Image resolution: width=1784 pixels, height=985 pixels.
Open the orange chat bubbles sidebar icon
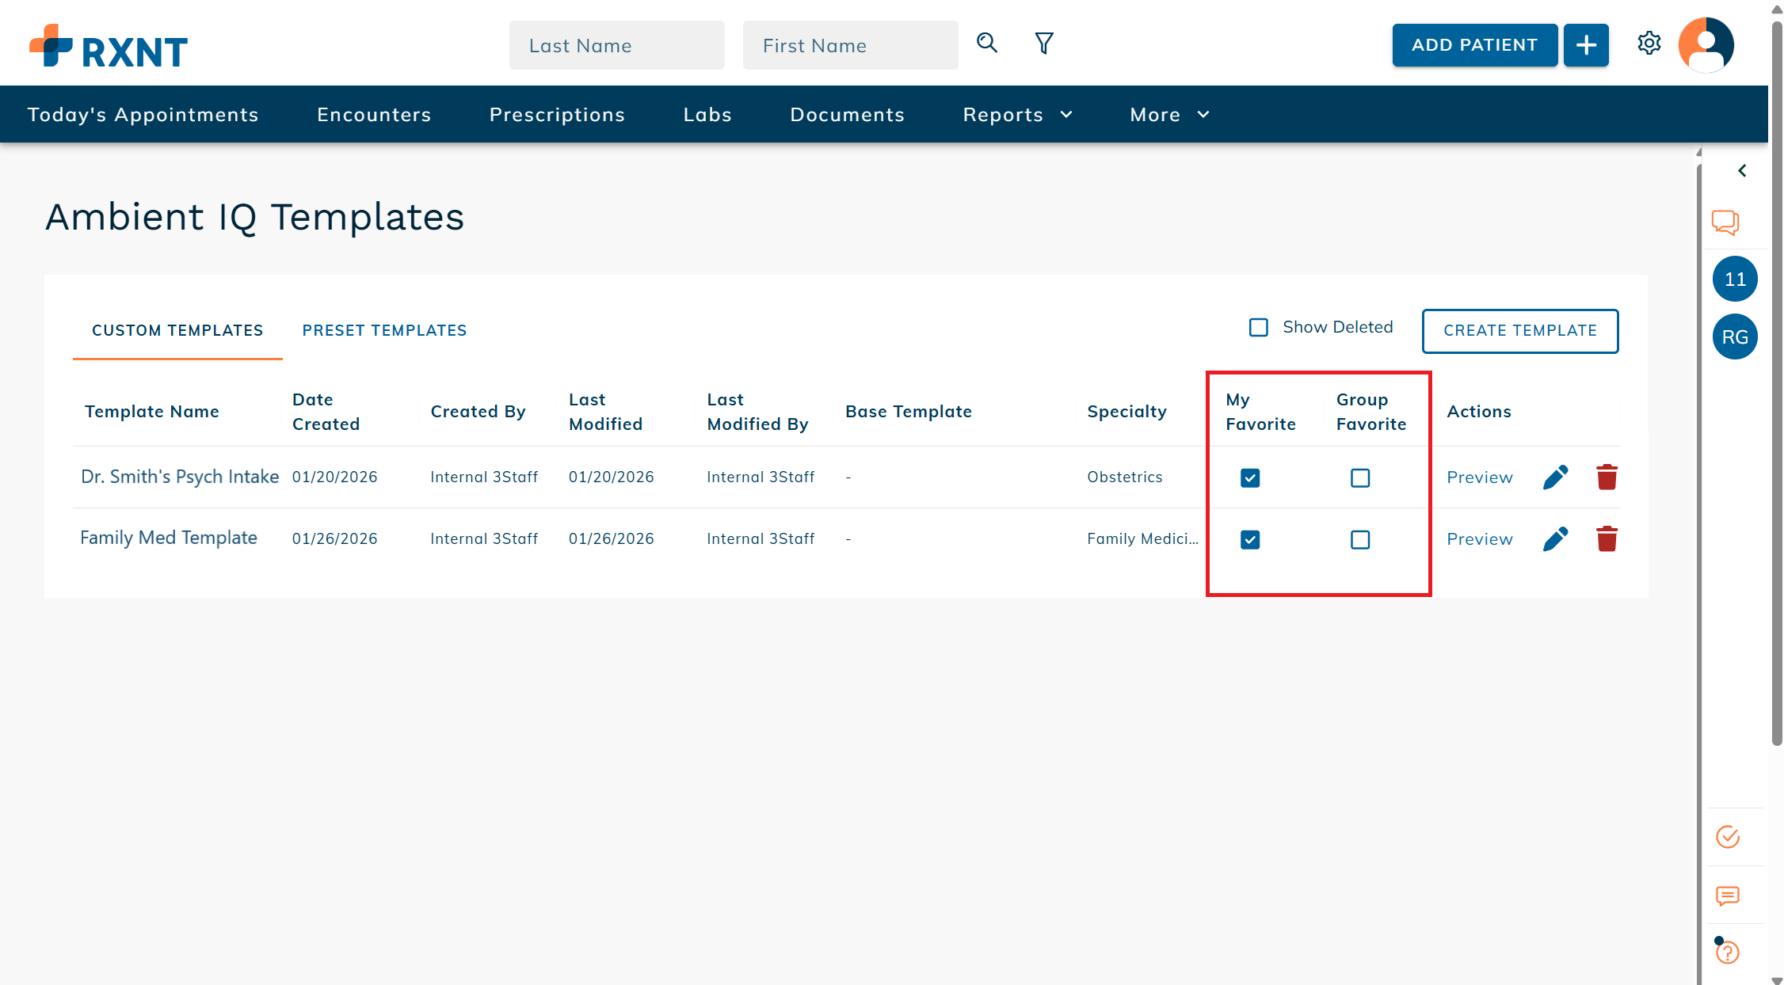[x=1725, y=222]
